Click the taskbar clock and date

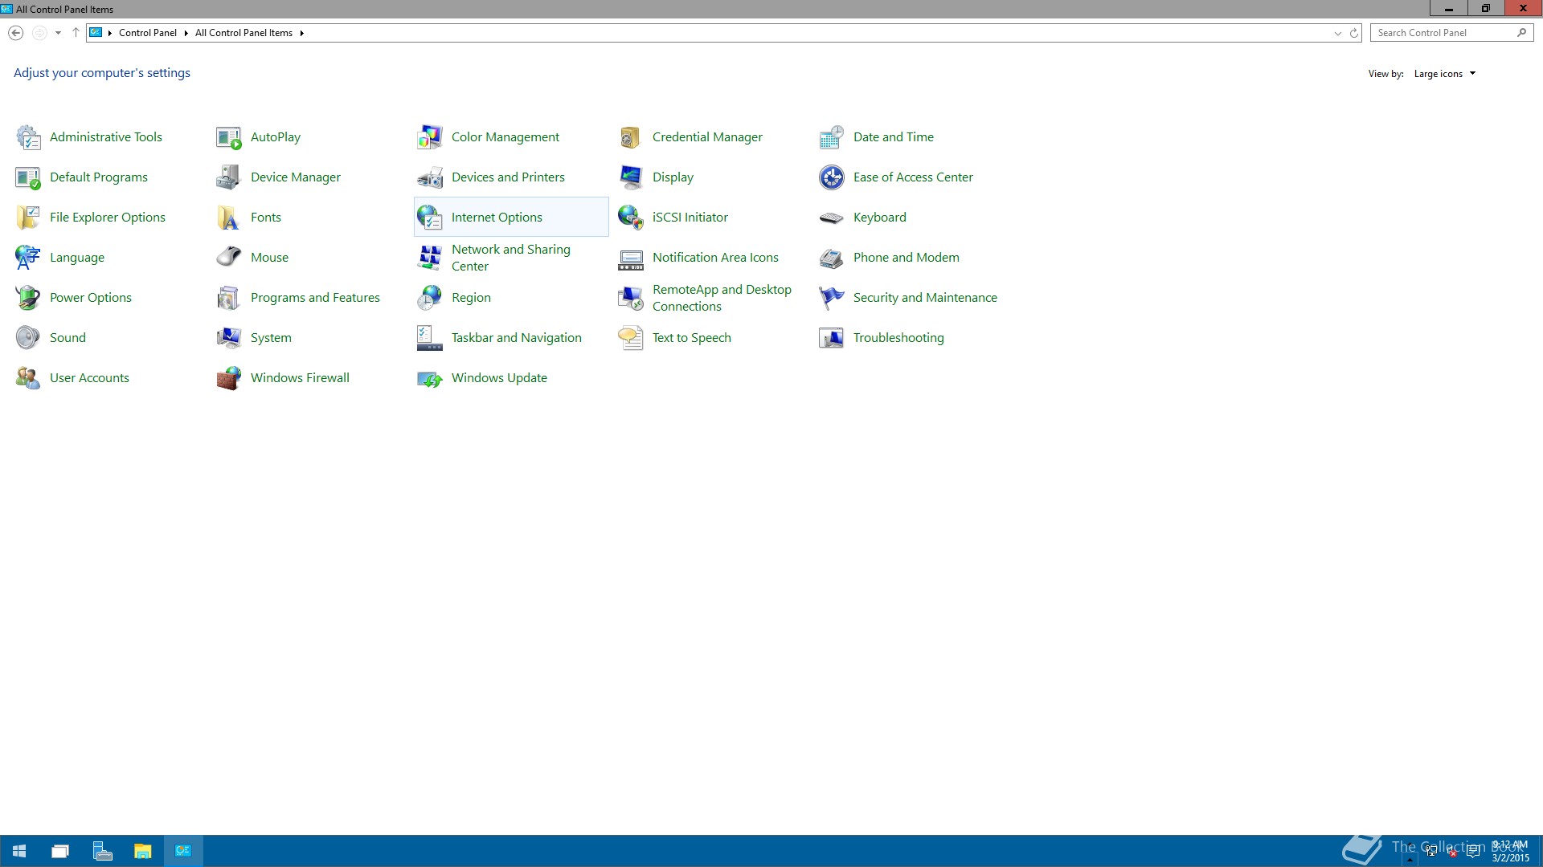tap(1511, 851)
